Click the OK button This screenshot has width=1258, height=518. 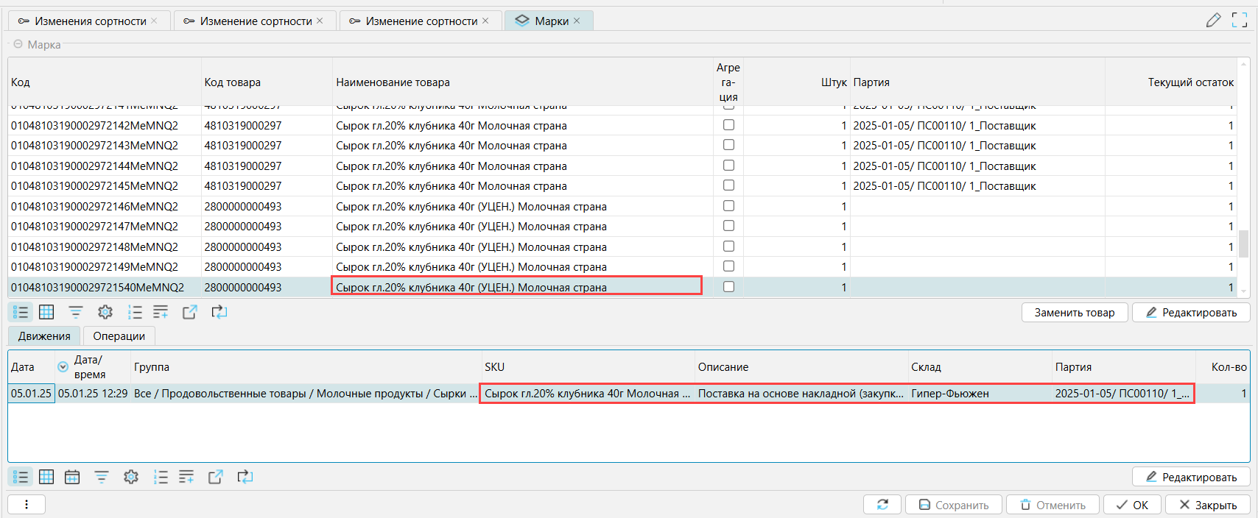[x=1132, y=505]
